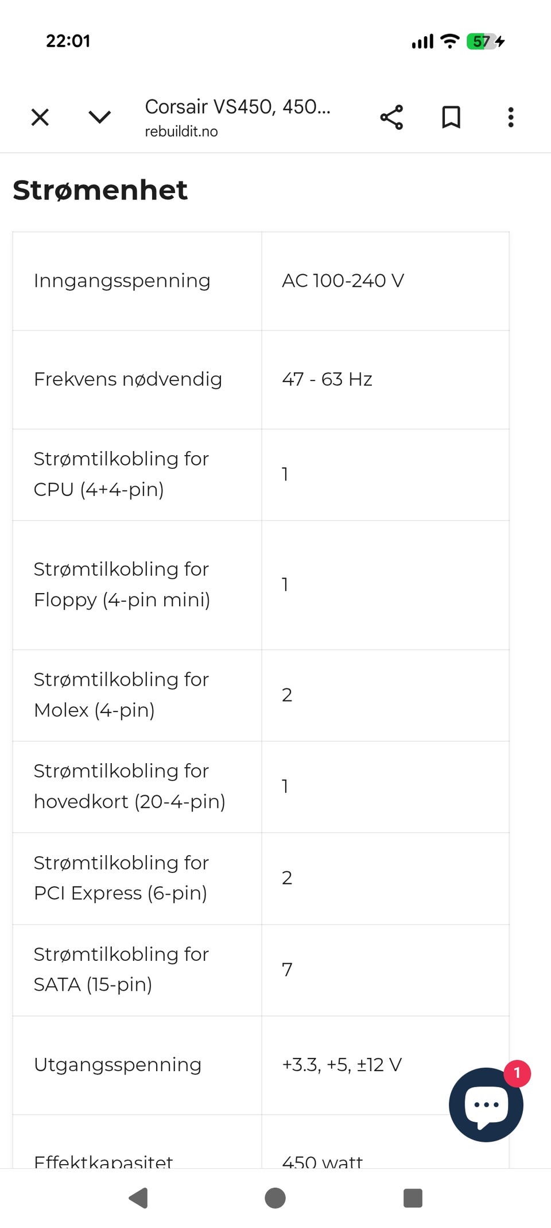The width and height of the screenshot is (551, 1228).
Task: Tap the PCI Express (6-pin) row label
Action: click(121, 877)
